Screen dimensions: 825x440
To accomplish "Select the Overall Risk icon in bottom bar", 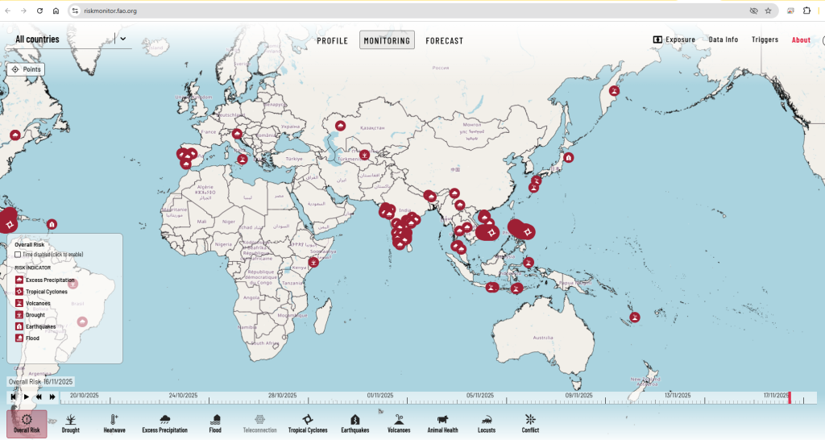I will click(27, 423).
